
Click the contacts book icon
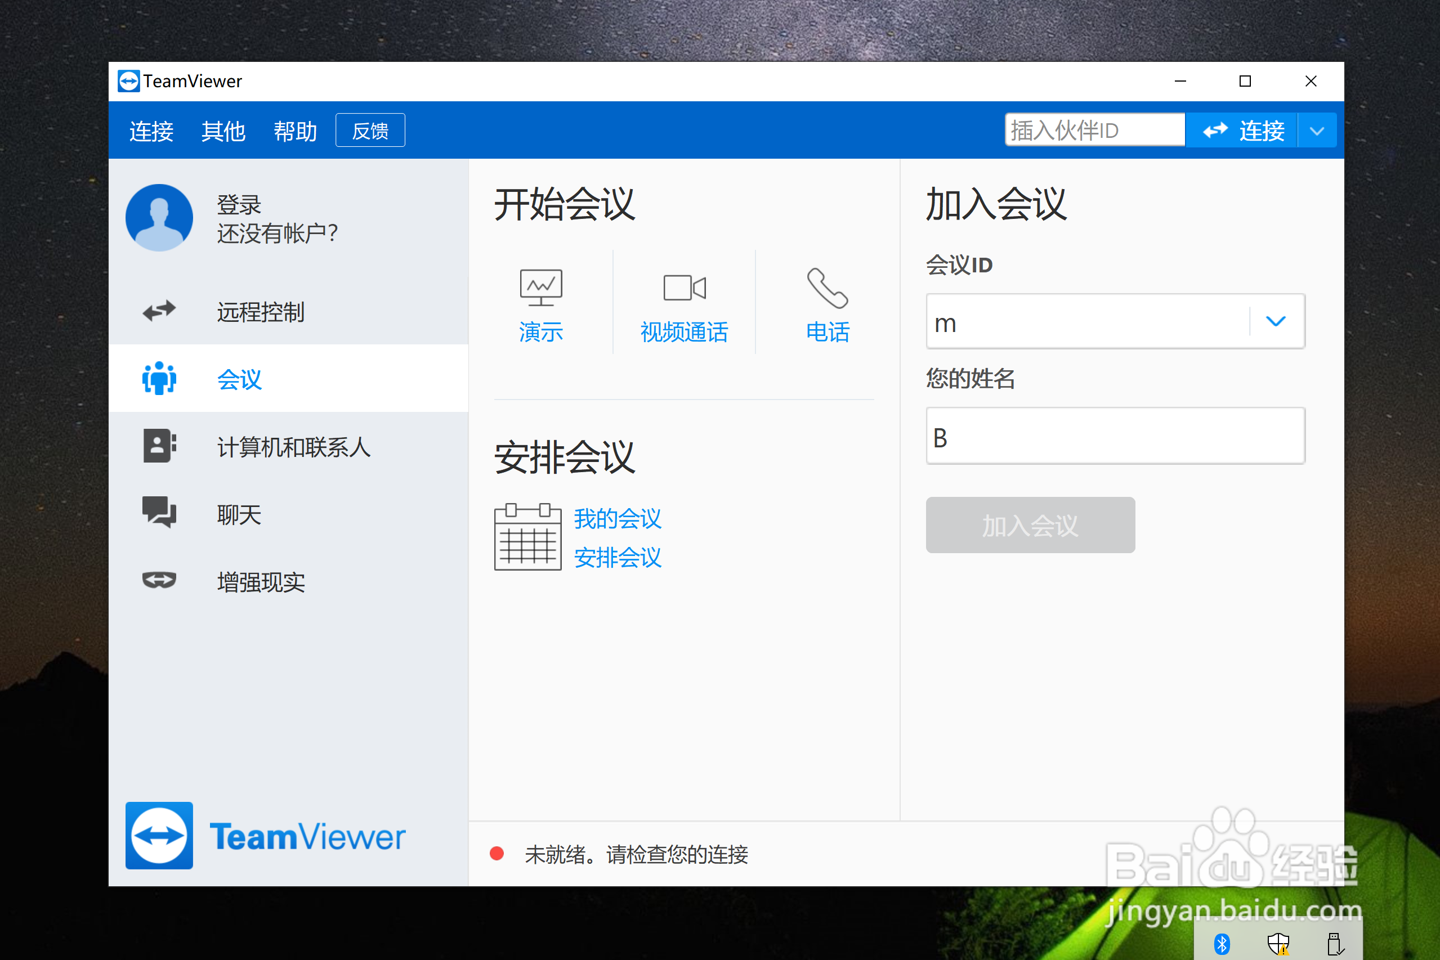click(159, 446)
